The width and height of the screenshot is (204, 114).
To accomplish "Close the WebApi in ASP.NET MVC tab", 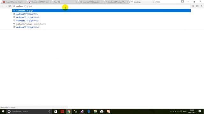I will click(x=51, y=2).
